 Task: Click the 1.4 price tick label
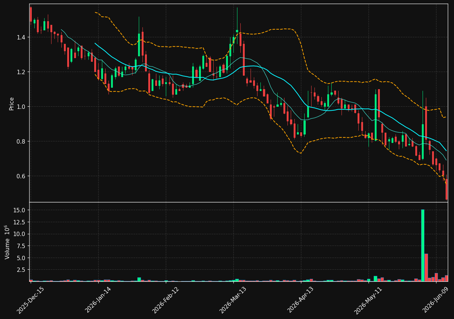coord(21,37)
